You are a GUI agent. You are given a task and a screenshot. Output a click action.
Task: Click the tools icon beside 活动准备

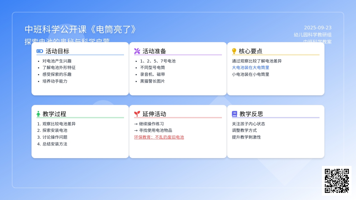point(137,51)
